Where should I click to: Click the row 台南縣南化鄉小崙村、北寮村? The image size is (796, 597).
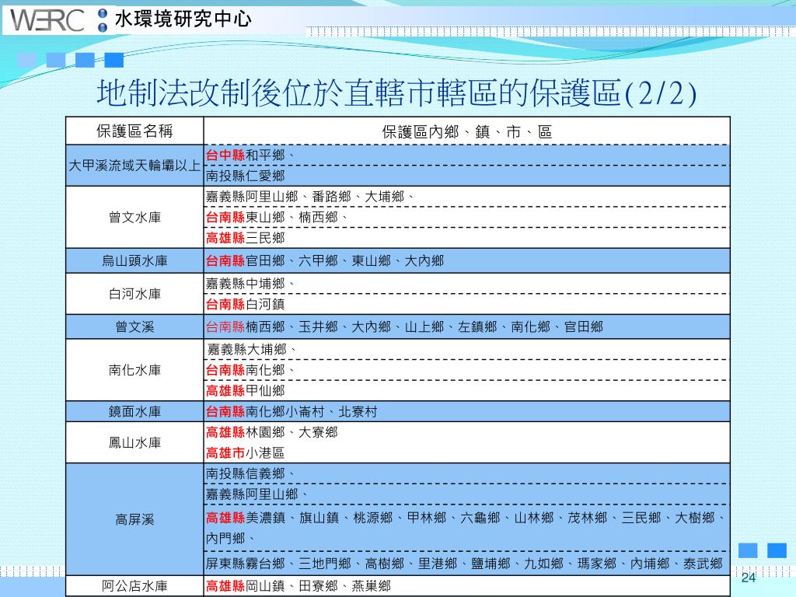[x=466, y=412]
